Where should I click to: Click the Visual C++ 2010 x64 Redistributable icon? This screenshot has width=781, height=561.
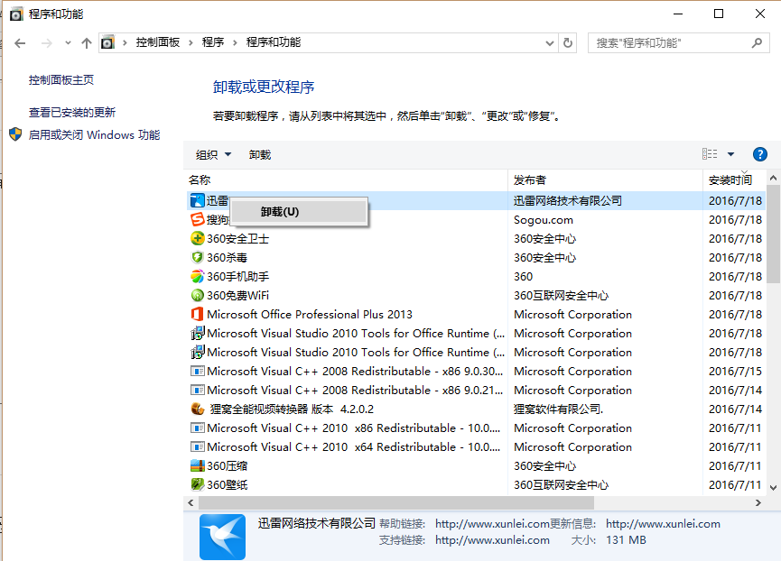tap(198, 446)
